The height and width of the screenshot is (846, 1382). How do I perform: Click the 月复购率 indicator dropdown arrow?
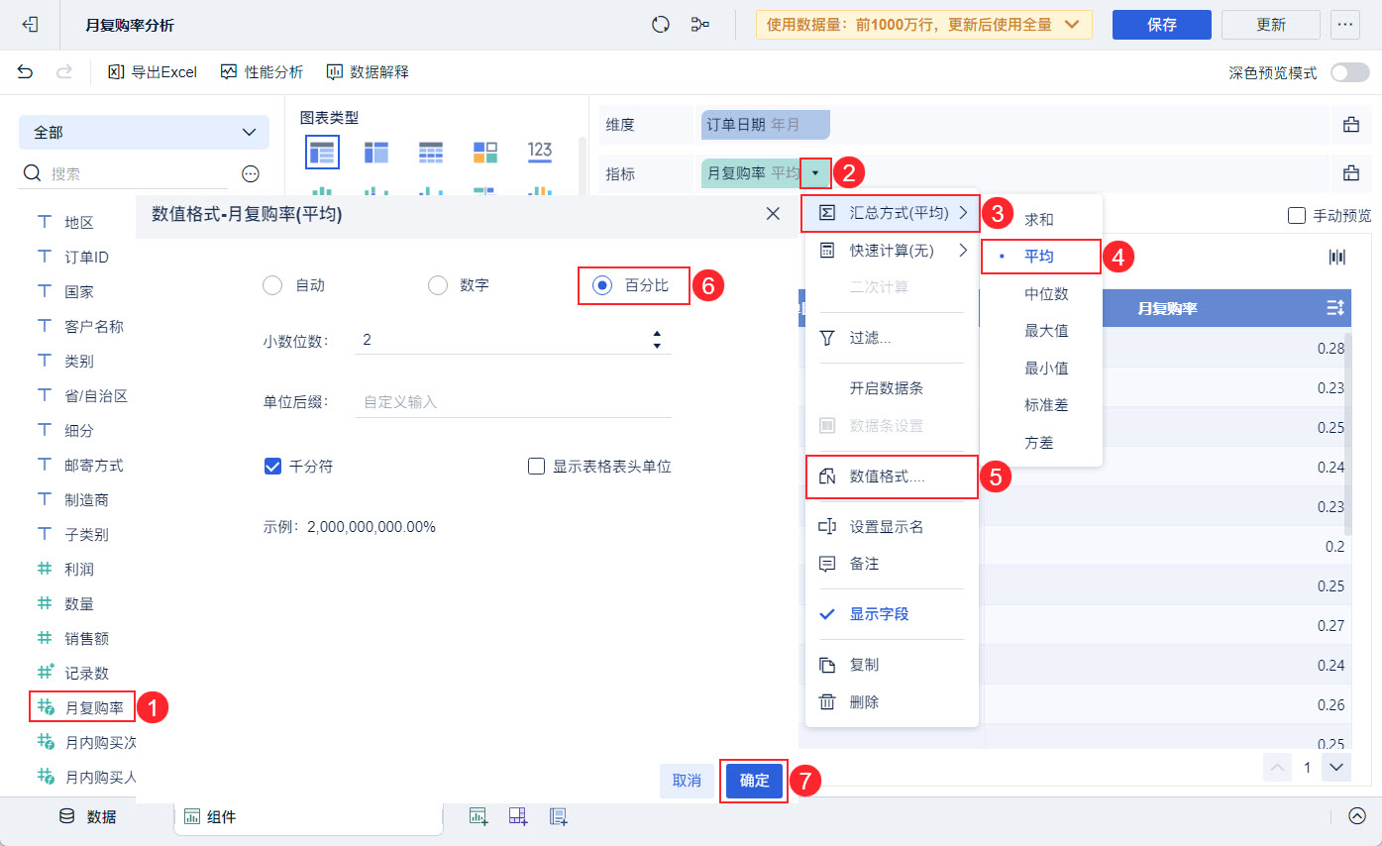(814, 173)
